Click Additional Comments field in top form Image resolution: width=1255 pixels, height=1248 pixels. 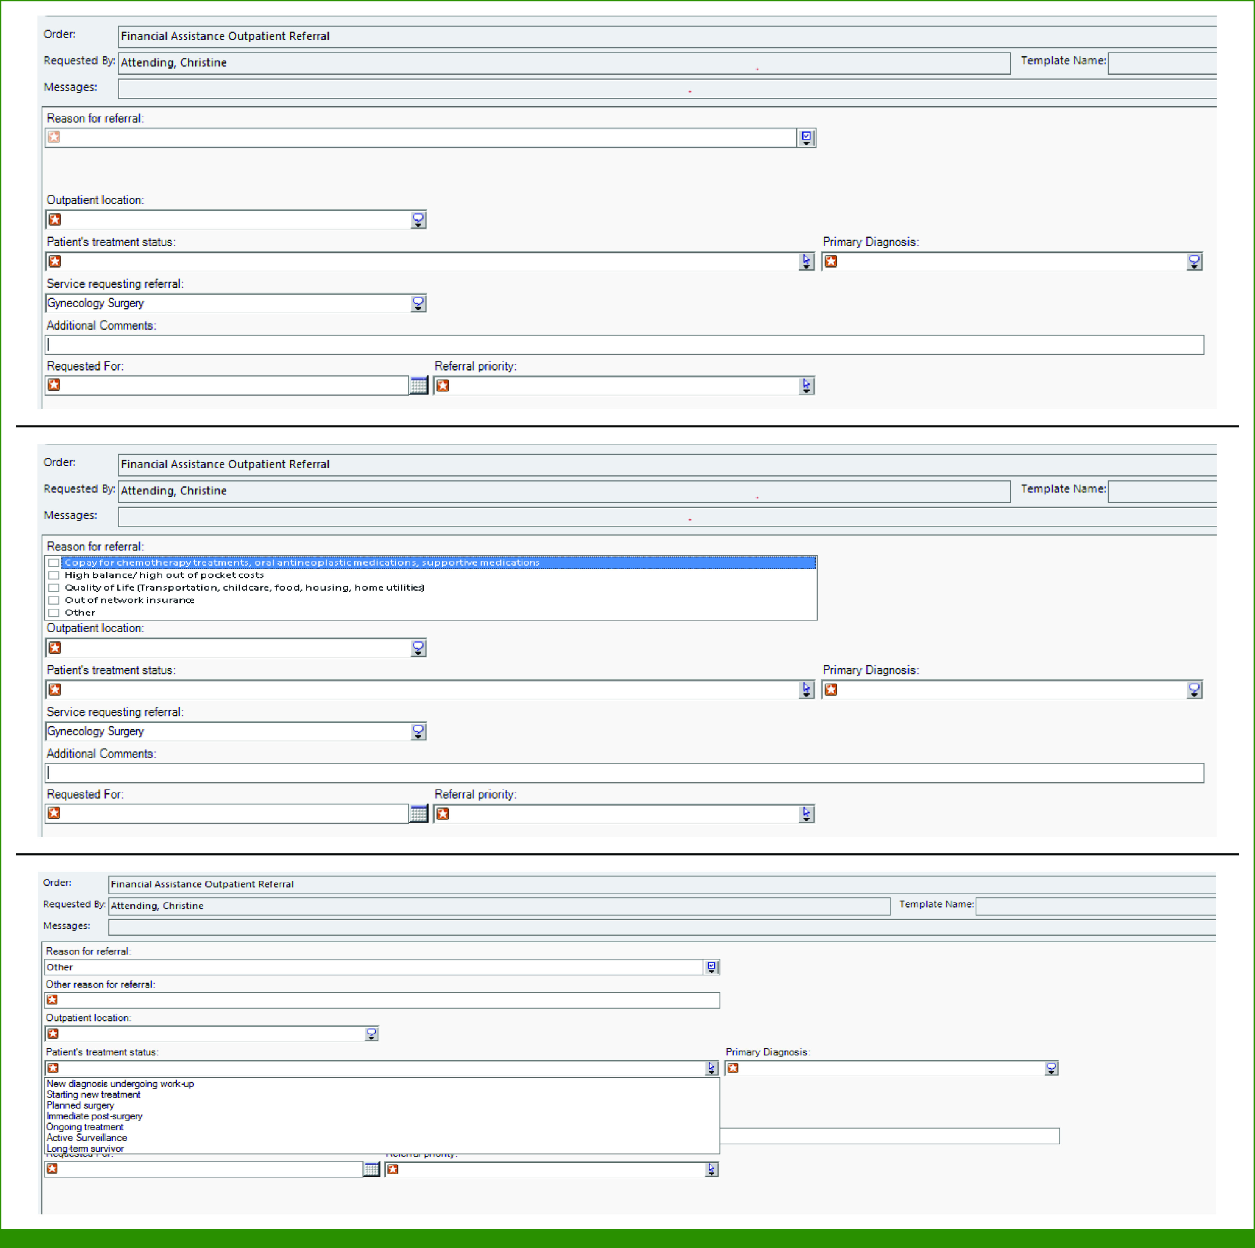click(x=624, y=344)
